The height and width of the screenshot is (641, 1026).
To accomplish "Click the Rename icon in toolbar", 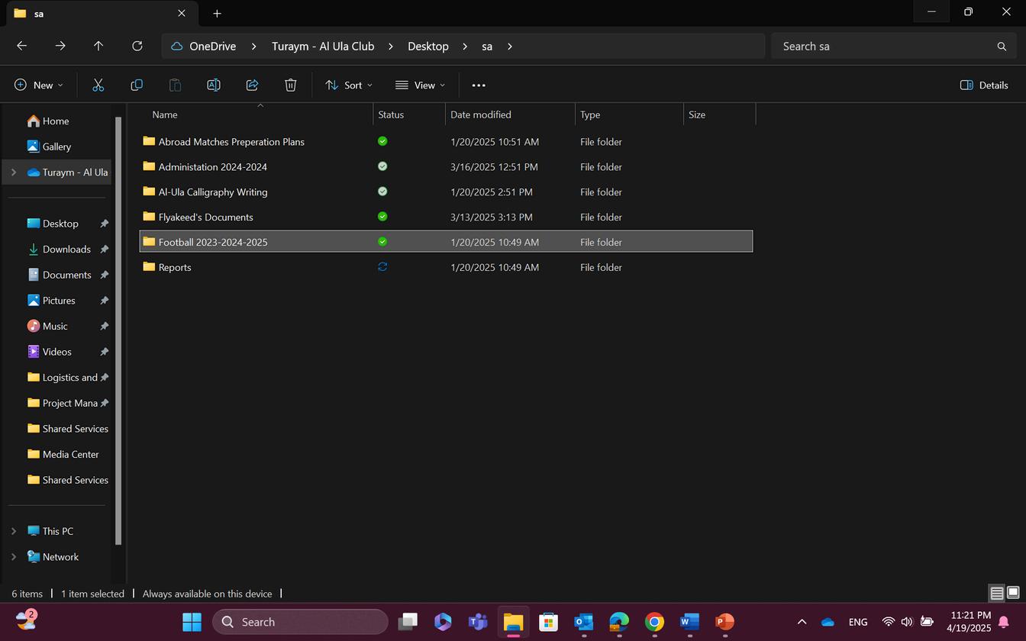I will click(214, 85).
